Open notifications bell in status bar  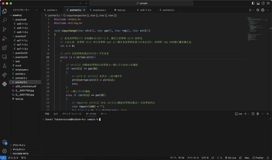coord(268,158)
